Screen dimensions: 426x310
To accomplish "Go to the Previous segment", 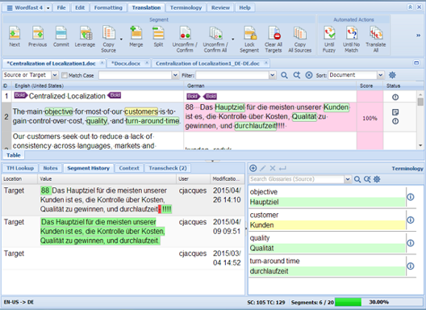I will pyautogui.click(x=37, y=36).
